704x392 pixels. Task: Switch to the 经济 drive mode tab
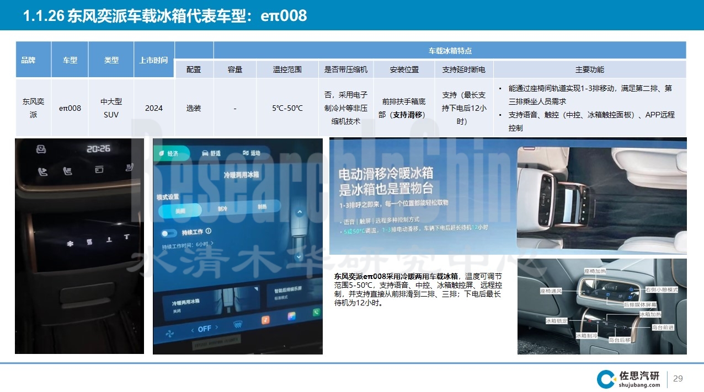(x=171, y=154)
